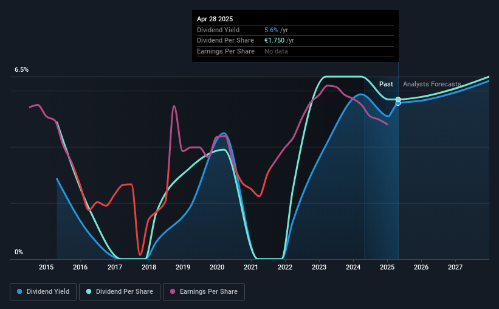The height and width of the screenshot is (309, 499).
Task: Click the 2027 year label on the axis
Action: pyautogui.click(x=455, y=267)
